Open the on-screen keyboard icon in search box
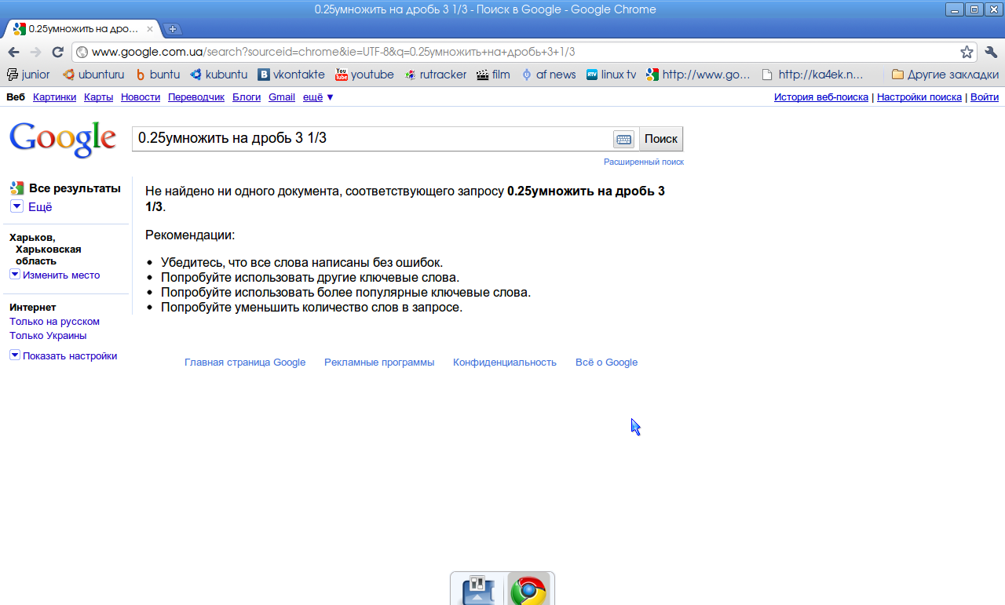Image resolution: width=1005 pixels, height=605 pixels. point(623,139)
